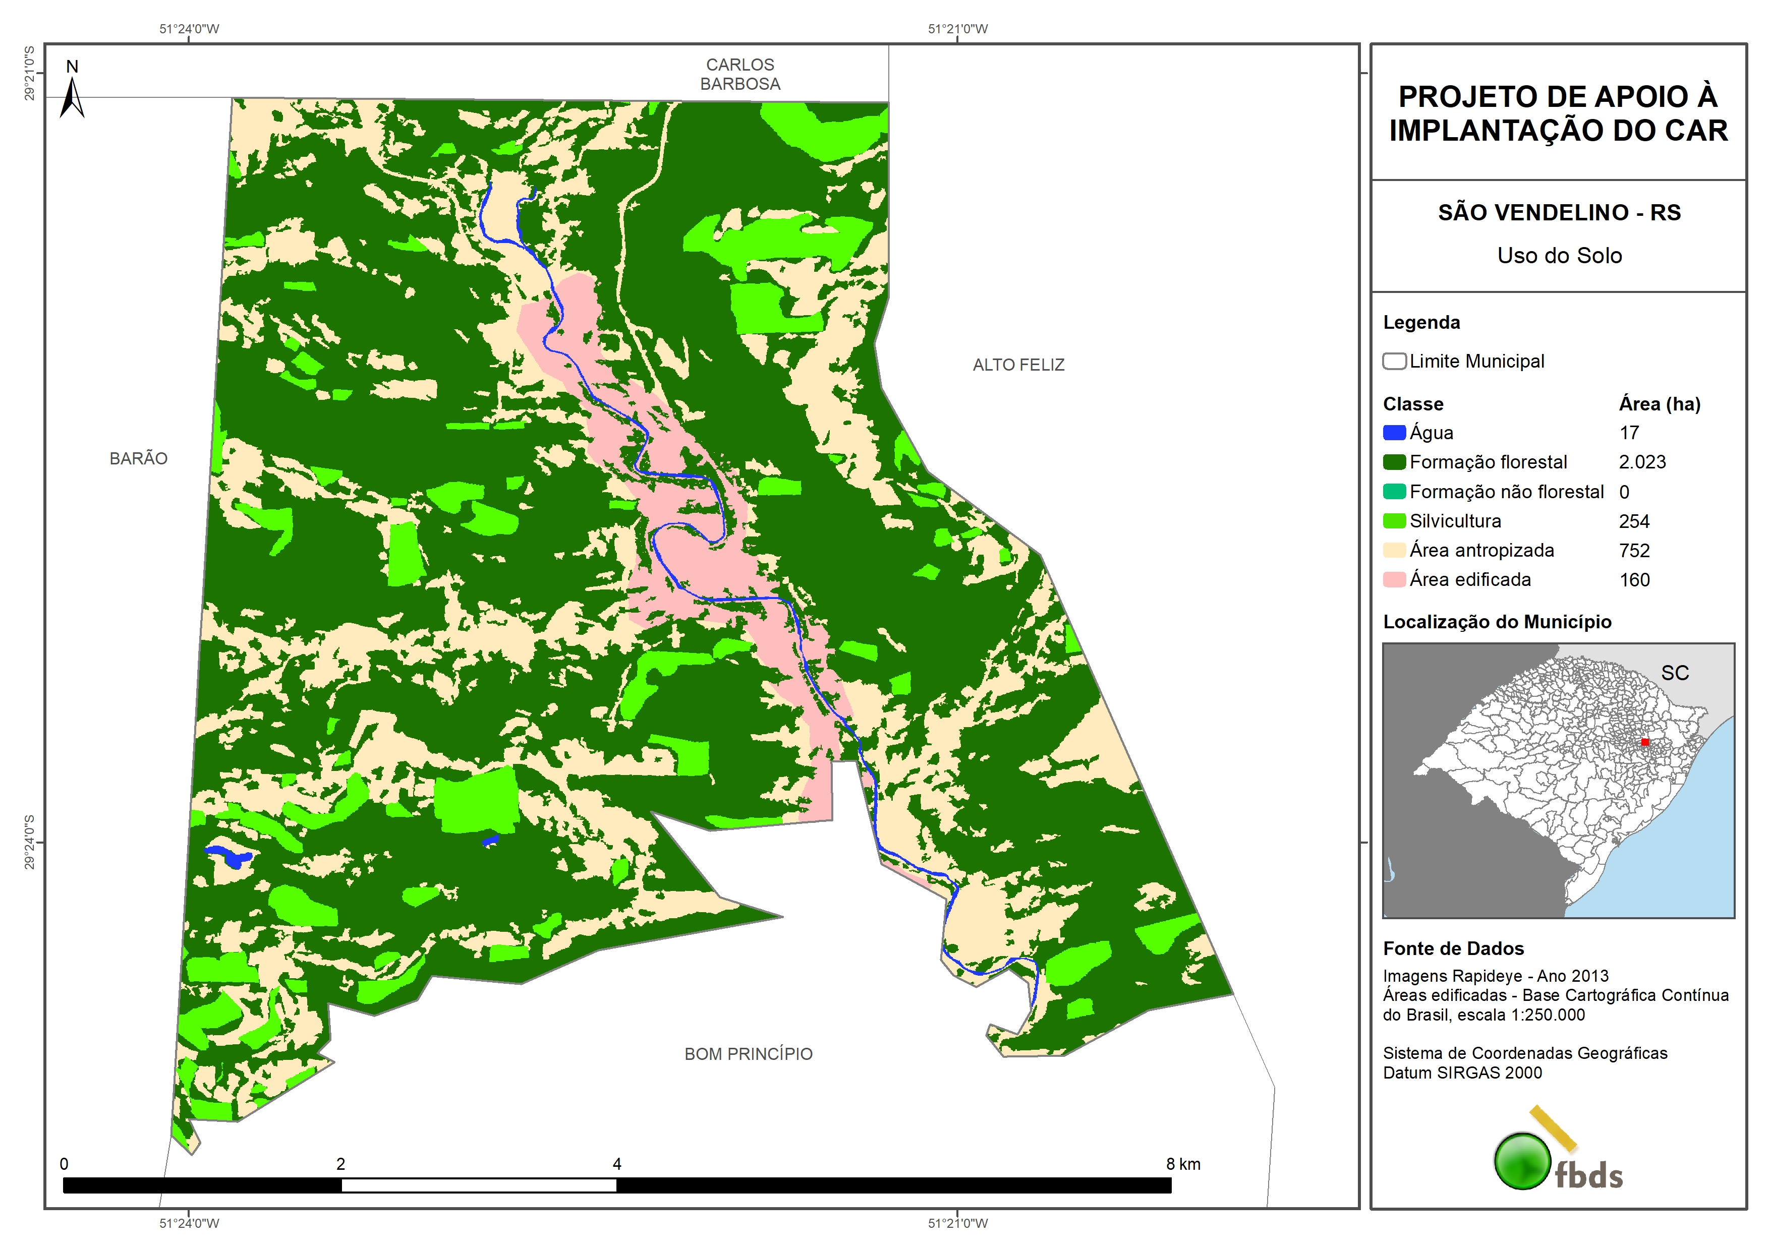1770x1251 pixels.
Task: Click the red municipality marker on the locator map
Action: coord(1644,742)
